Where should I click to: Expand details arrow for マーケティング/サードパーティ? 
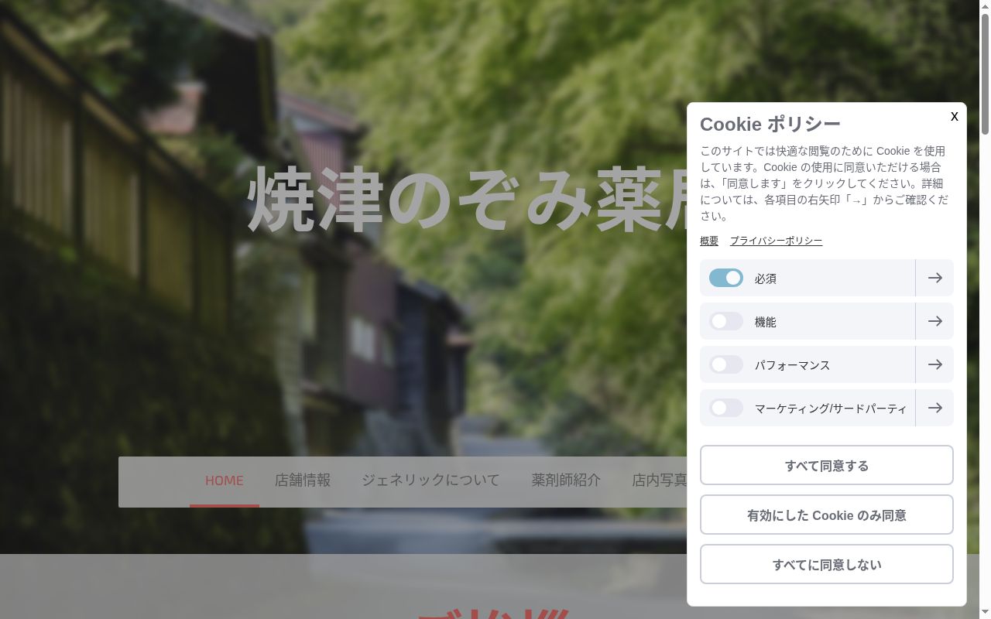(x=934, y=408)
